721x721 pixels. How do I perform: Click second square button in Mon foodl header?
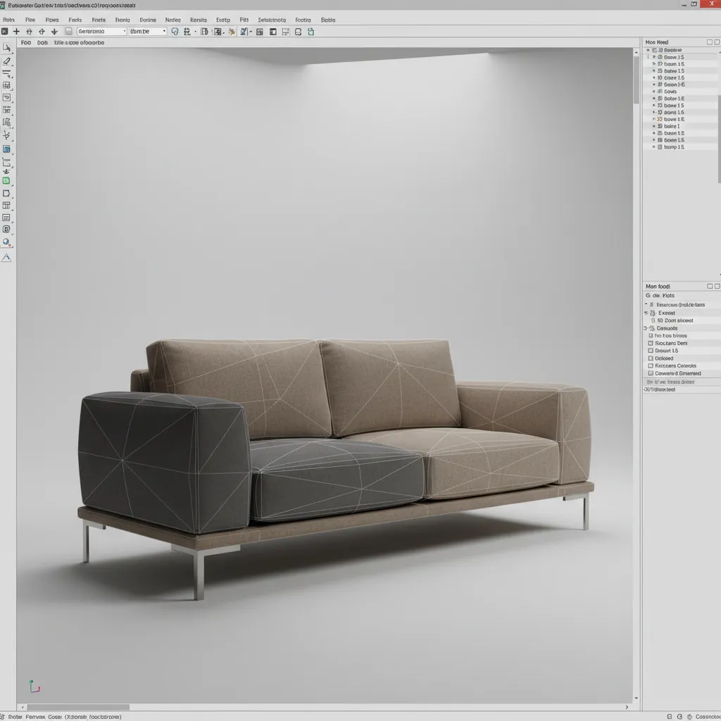pos(717,286)
